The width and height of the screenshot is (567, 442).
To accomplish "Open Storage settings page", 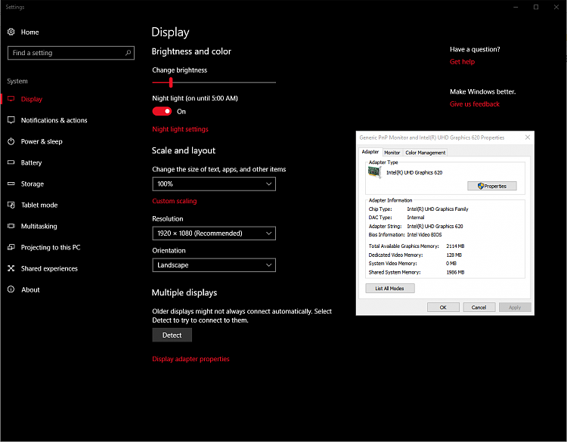I will (x=33, y=184).
